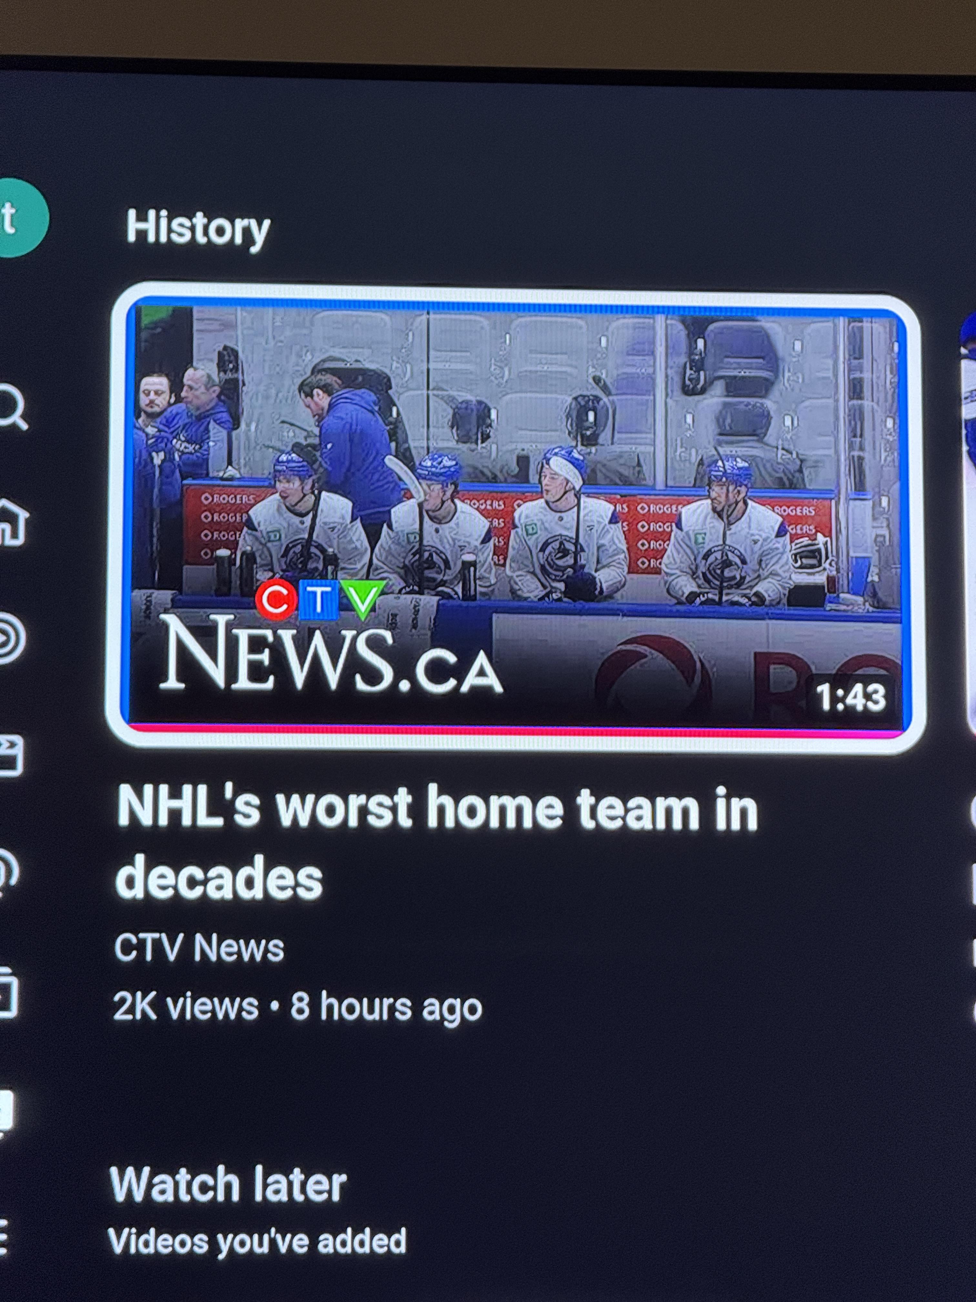Open the clapperboard Movies icon
The width and height of the screenshot is (976, 1302).
[11, 756]
